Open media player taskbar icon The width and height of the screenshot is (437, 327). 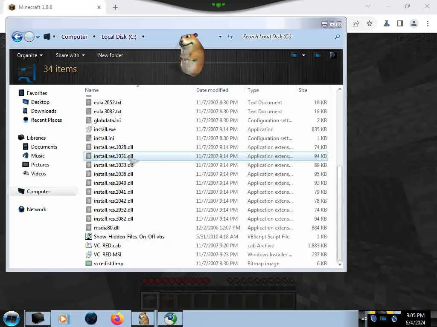[x=63, y=318]
